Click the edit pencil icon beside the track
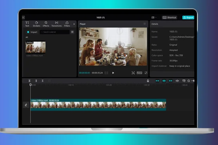The height and width of the screenshot is (145, 218). coord(26,105)
